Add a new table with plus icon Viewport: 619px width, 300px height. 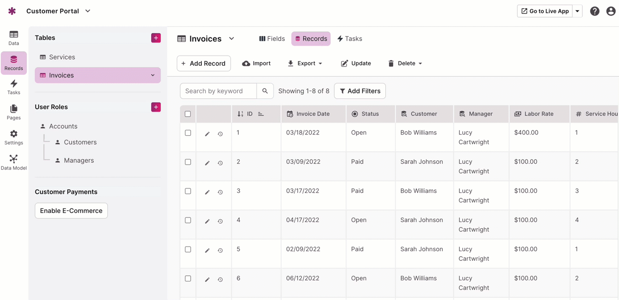tap(156, 38)
